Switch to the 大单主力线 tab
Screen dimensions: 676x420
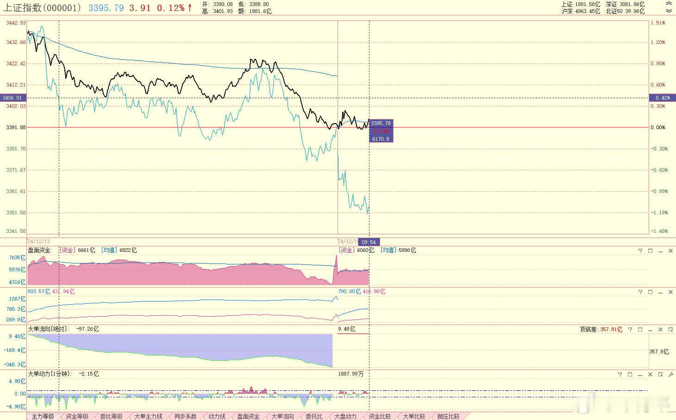coord(148,416)
